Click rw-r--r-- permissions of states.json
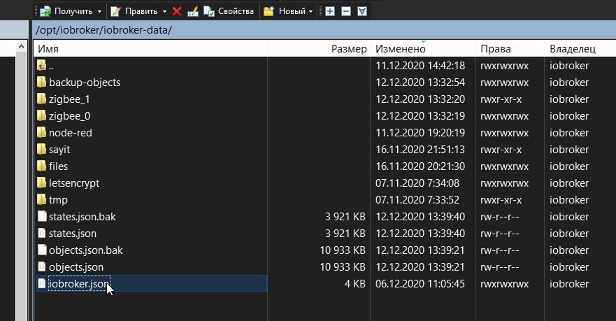 click(499, 234)
